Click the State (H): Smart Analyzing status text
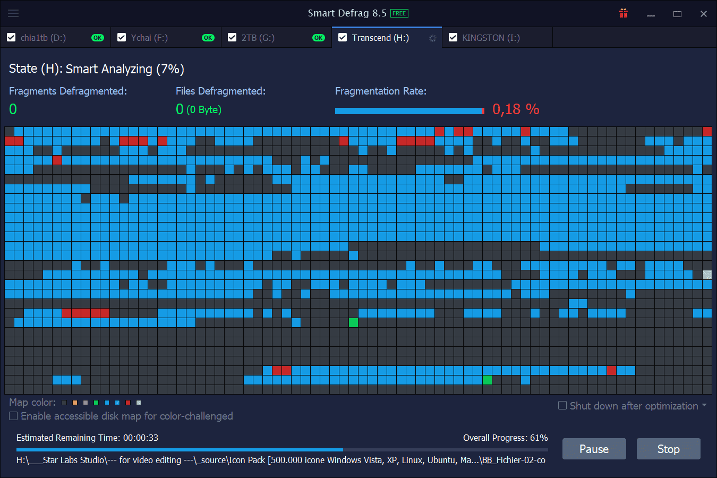This screenshot has width=717, height=478. (x=97, y=69)
